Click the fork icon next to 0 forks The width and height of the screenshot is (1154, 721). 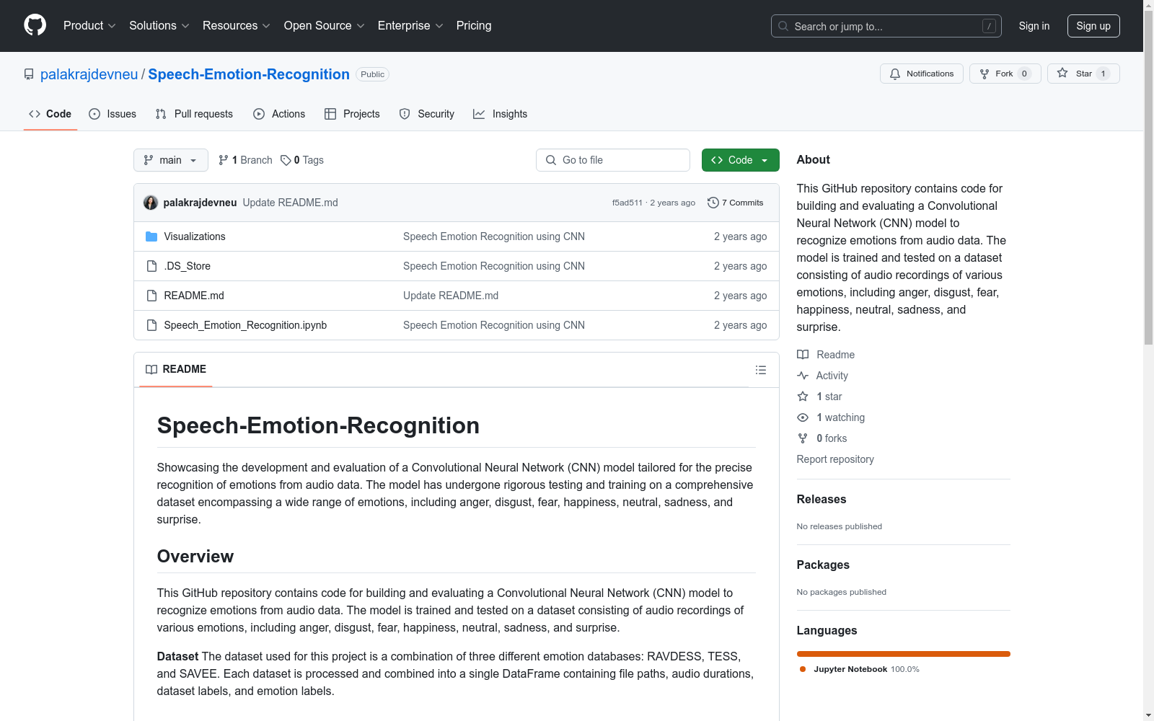click(803, 438)
